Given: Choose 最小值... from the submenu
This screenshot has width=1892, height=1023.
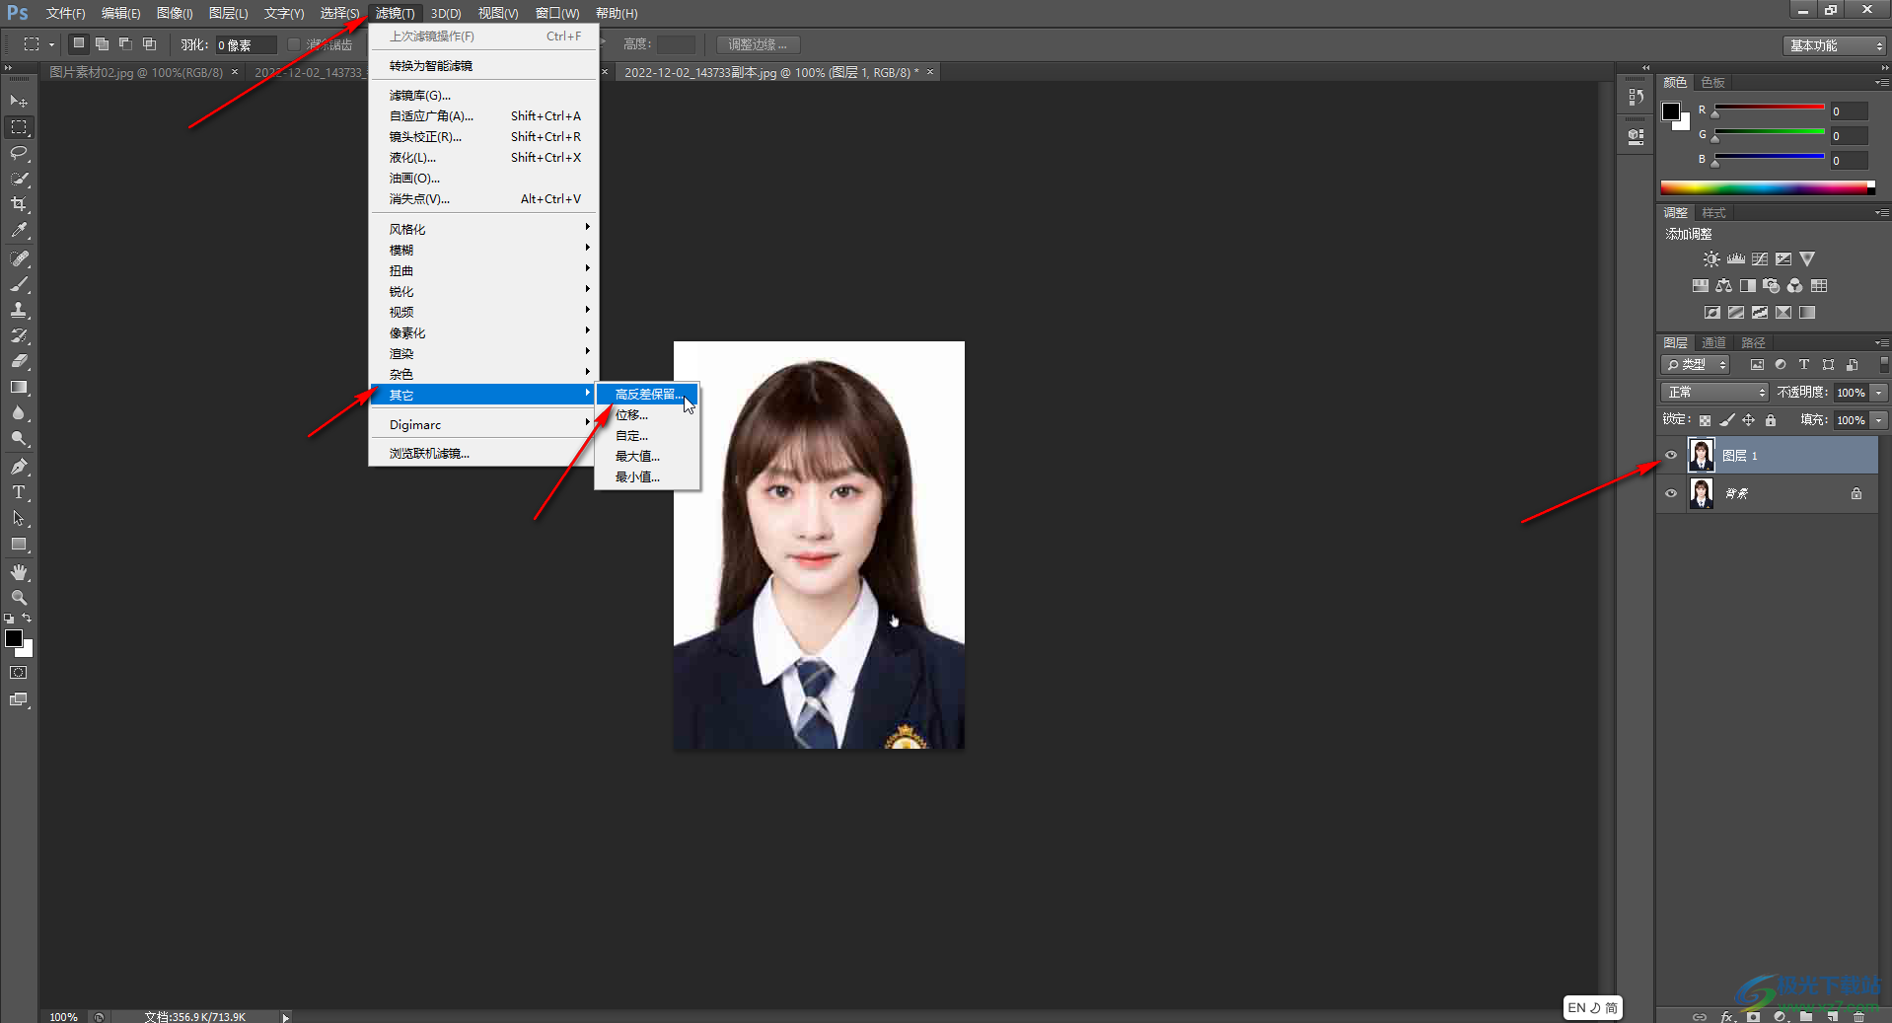Looking at the screenshot, I should [x=647, y=476].
